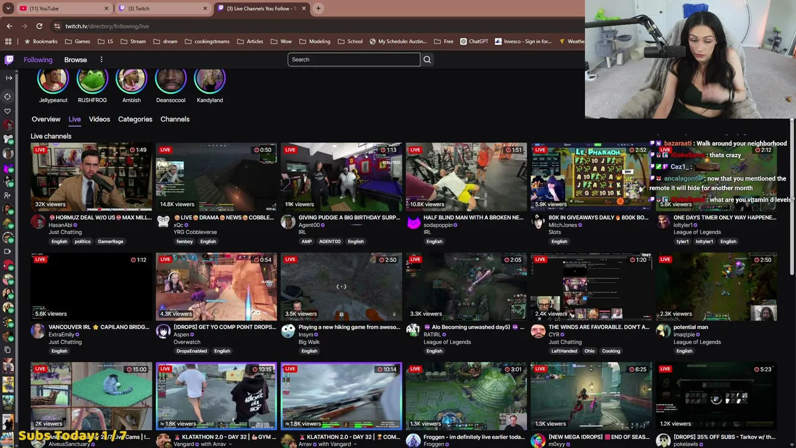
Task: Open the Categories tab
Action: click(135, 119)
